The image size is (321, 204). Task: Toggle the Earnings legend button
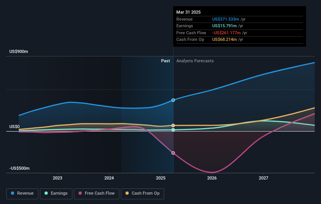click(56, 193)
